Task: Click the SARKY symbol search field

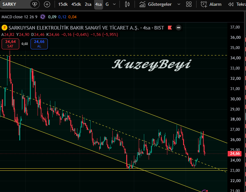Action: pos(15,4)
